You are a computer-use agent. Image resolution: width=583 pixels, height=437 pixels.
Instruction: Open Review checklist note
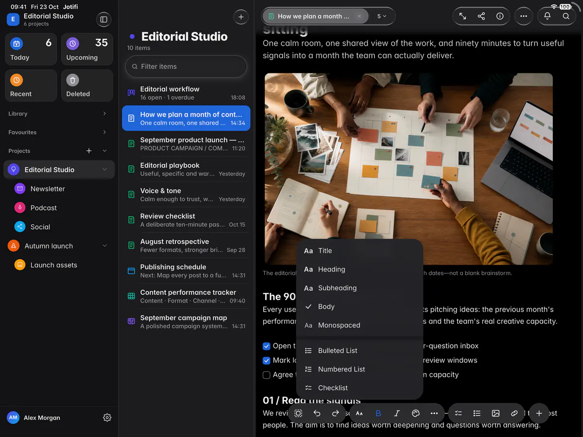186,220
